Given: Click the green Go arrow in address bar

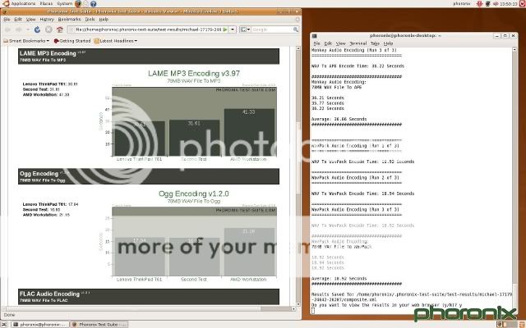Looking at the screenshot, I should [x=225, y=30].
